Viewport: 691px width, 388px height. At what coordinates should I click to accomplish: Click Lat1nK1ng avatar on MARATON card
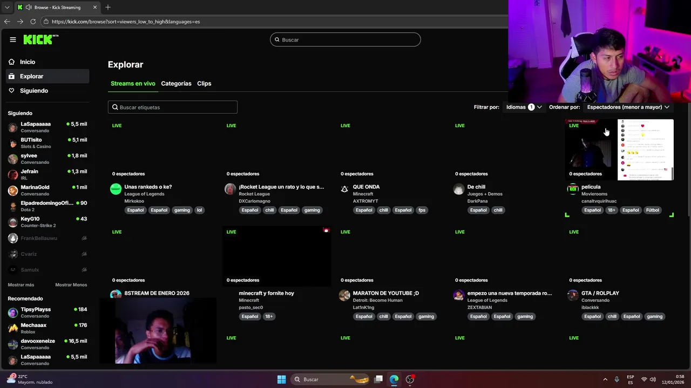[344, 295]
